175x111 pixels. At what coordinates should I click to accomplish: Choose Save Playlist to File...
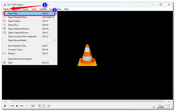29,46
